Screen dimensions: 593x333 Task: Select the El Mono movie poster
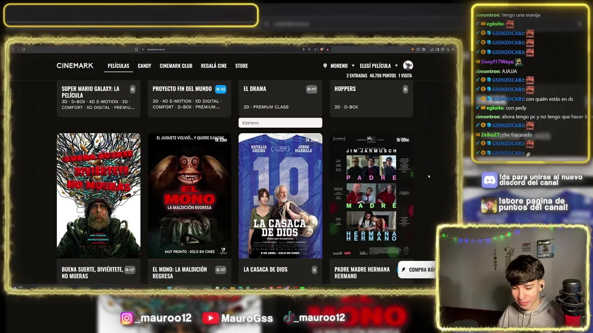(189, 196)
